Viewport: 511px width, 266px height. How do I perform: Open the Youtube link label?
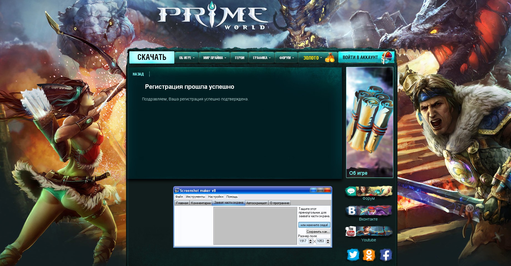(369, 240)
